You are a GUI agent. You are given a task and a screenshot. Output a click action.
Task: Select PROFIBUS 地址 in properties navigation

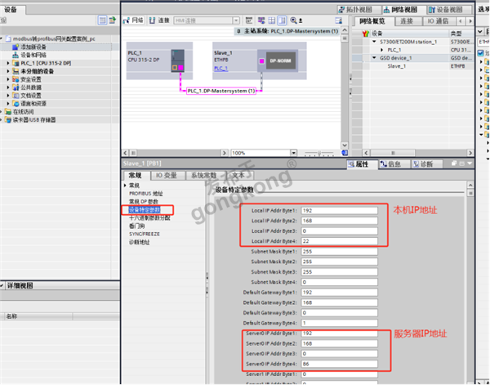(146, 194)
